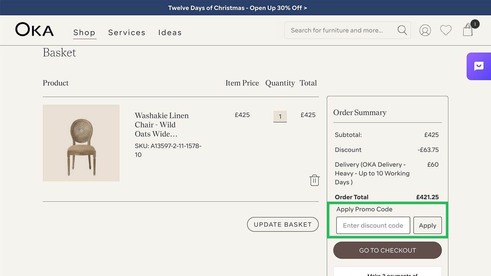Open the purple chat widget
The width and height of the screenshot is (491, 276).
[478, 66]
